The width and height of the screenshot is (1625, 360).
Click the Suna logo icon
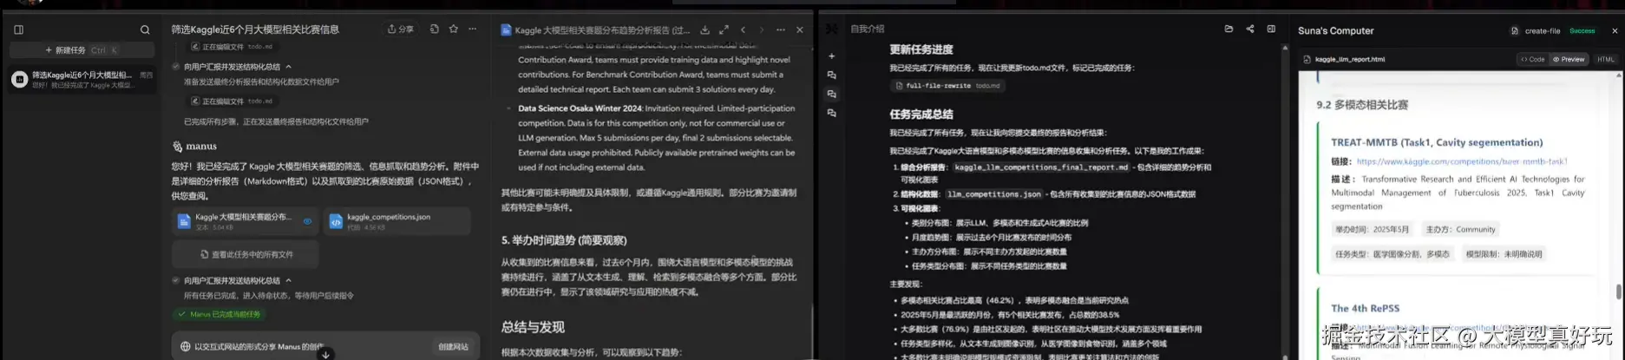click(x=832, y=29)
